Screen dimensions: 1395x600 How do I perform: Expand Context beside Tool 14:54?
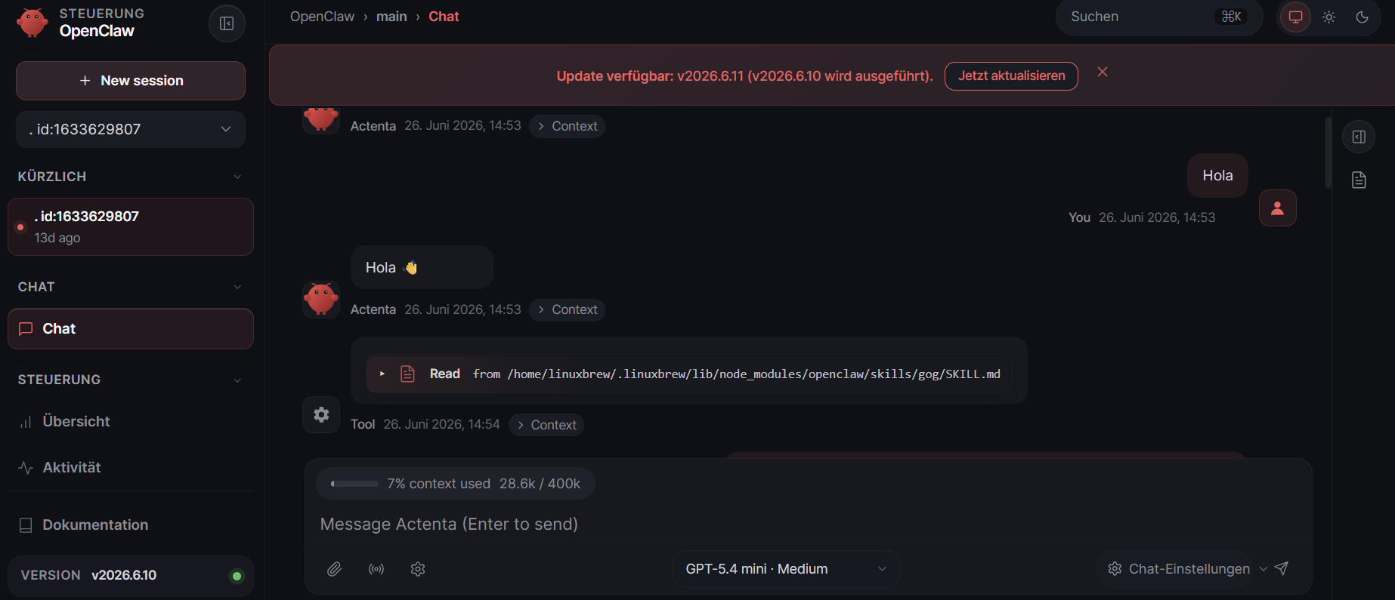pos(546,425)
